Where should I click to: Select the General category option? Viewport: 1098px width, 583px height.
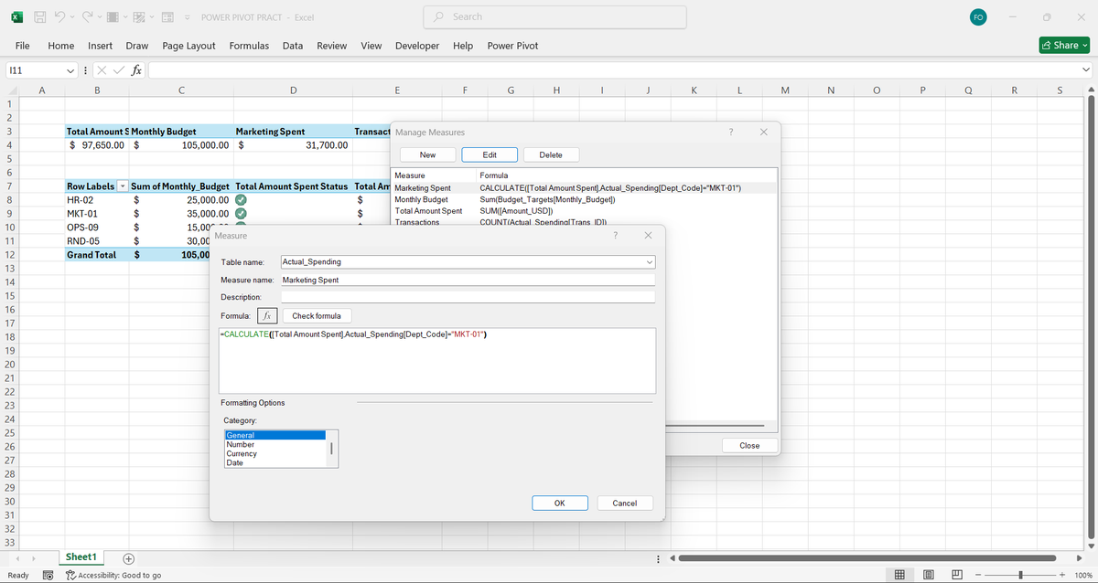point(275,436)
